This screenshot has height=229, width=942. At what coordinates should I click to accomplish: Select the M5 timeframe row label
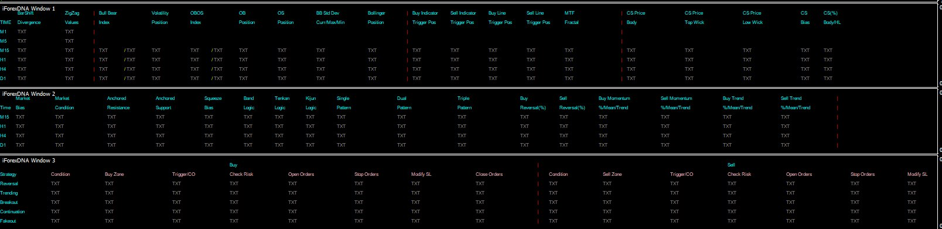point(4,41)
